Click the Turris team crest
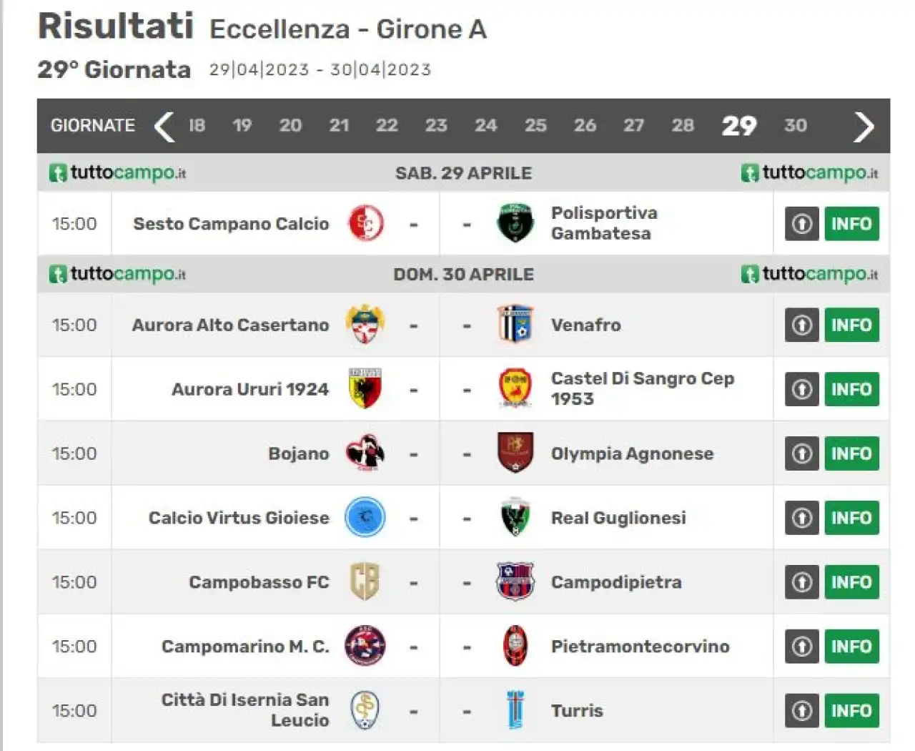 pos(515,710)
